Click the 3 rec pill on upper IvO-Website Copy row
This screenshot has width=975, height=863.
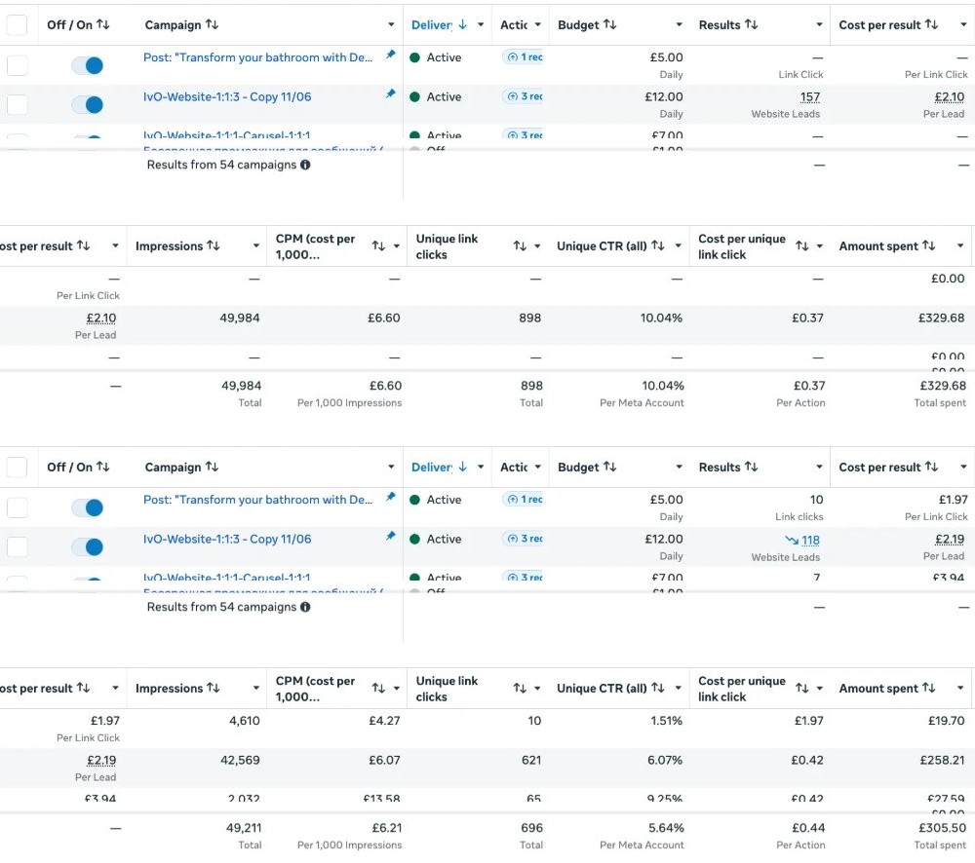(x=523, y=96)
